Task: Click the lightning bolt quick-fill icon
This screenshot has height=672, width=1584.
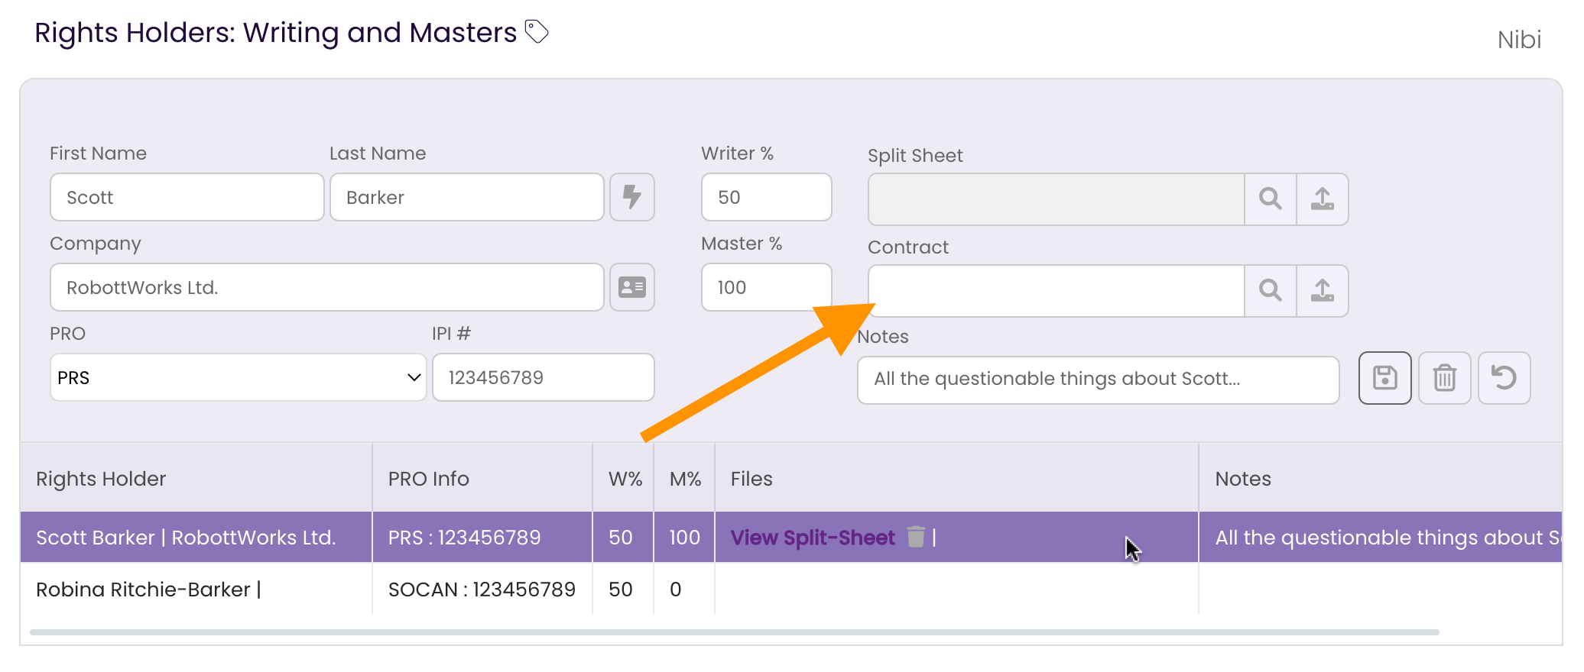Action: click(x=631, y=197)
